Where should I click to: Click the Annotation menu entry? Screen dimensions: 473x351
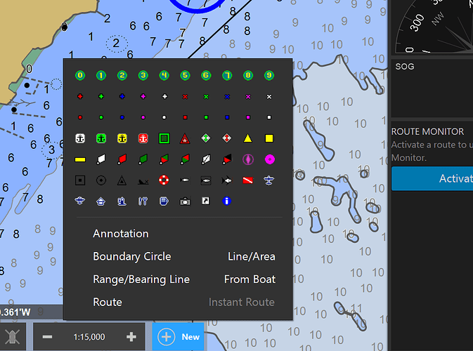(x=121, y=234)
